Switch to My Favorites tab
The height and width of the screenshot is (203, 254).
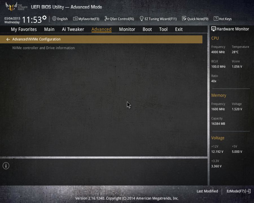pos(24,29)
